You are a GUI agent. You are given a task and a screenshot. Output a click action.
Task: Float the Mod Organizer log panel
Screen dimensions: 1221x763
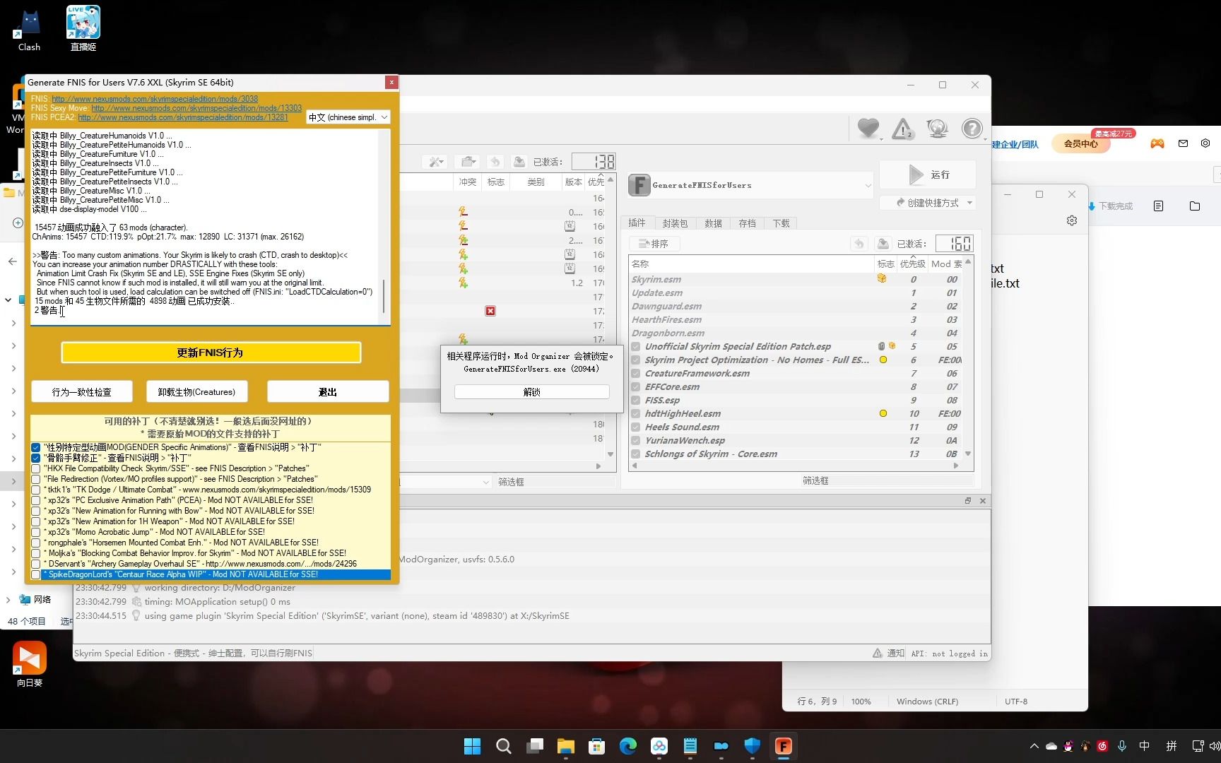click(x=967, y=501)
